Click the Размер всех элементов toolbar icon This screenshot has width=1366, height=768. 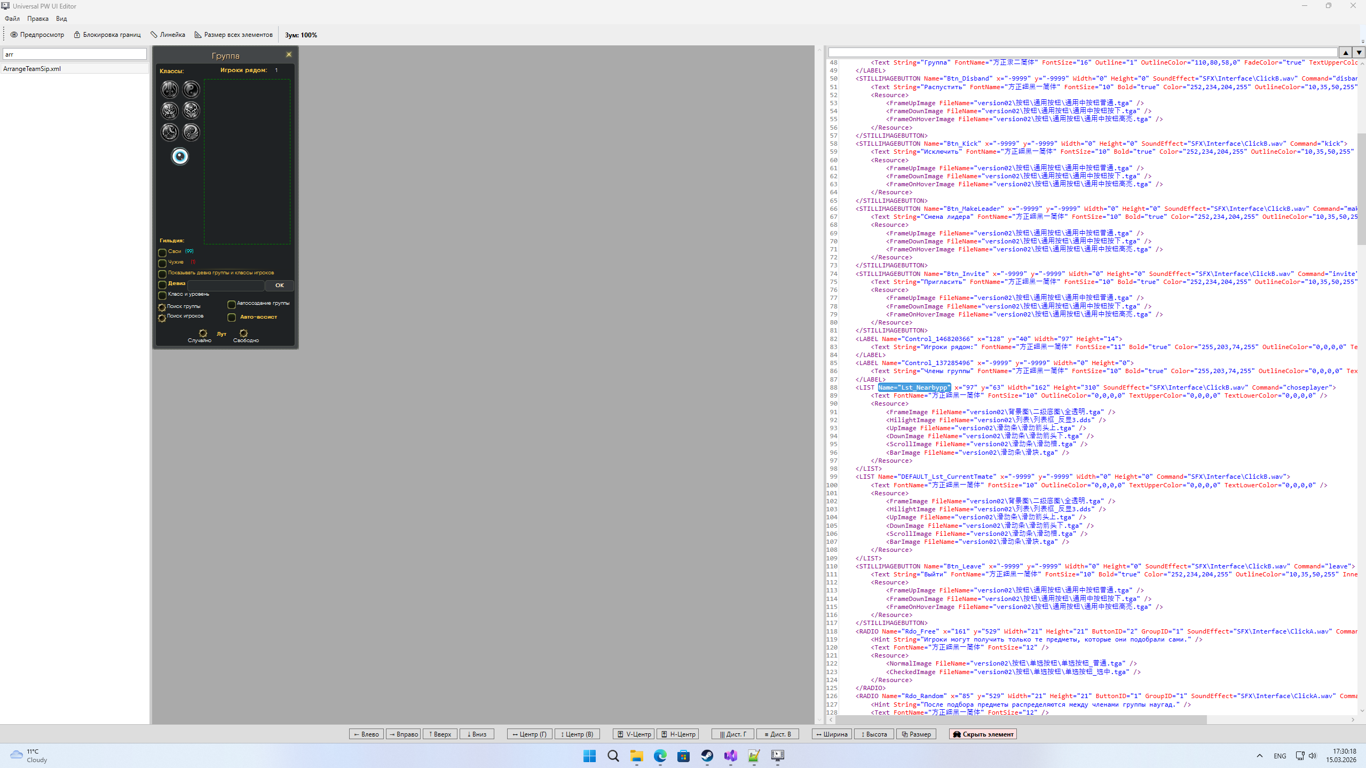pos(198,35)
